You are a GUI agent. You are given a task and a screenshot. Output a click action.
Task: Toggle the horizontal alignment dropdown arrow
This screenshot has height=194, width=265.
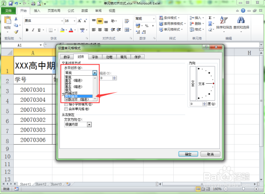(x=95, y=73)
